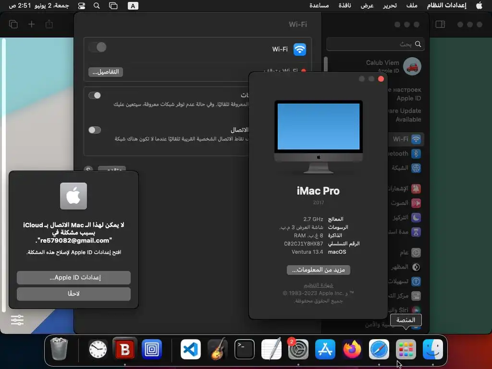Open the window overview icon in the menu bar
492x369 pixels.
click(113, 6)
